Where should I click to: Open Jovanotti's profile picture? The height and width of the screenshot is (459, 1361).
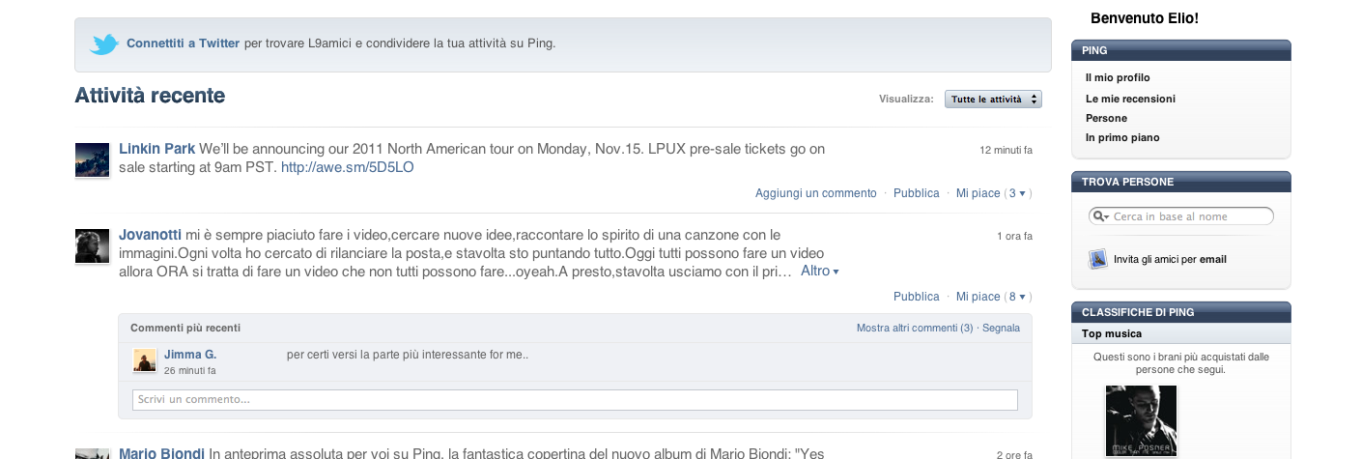coord(92,245)
